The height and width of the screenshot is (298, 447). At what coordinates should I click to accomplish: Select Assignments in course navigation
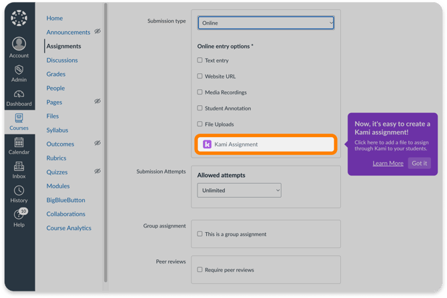tap(63, 46)
